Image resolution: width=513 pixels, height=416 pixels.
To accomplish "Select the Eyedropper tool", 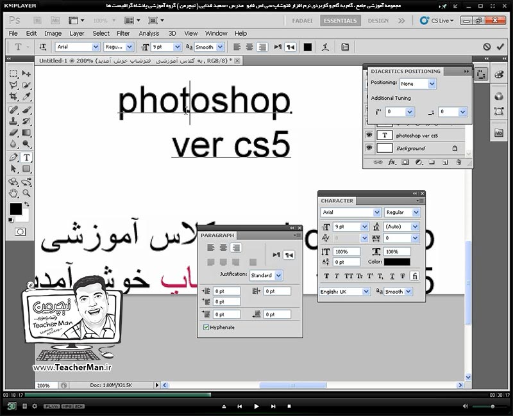I will coord(26,97).
